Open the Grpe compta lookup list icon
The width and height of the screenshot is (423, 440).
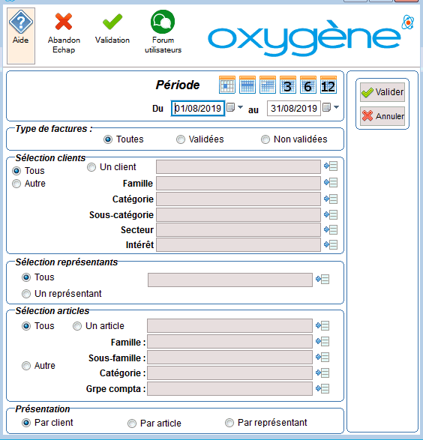click(322, 388)
